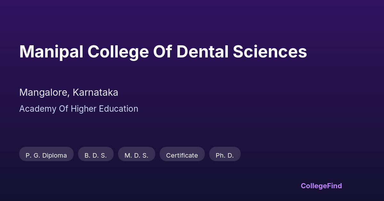The height and width of the screenshot is (201, 384).
Task: Click the word Dental in the heading
Action: [202, 52]
